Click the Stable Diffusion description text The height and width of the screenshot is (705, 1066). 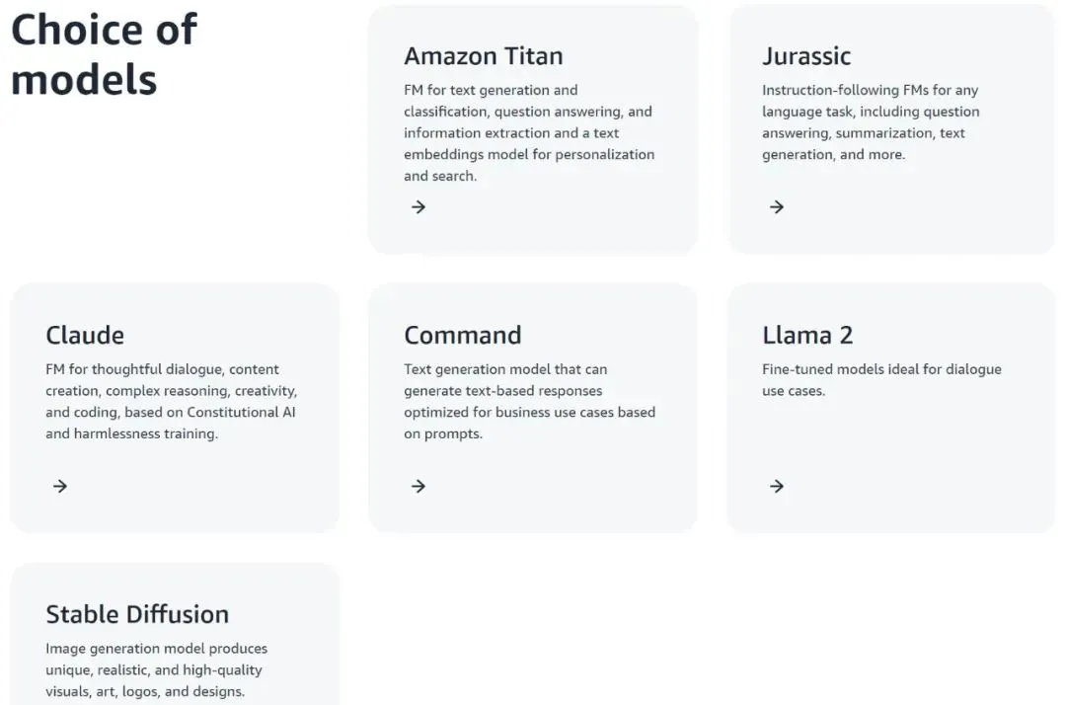click(x=156, y=669)
